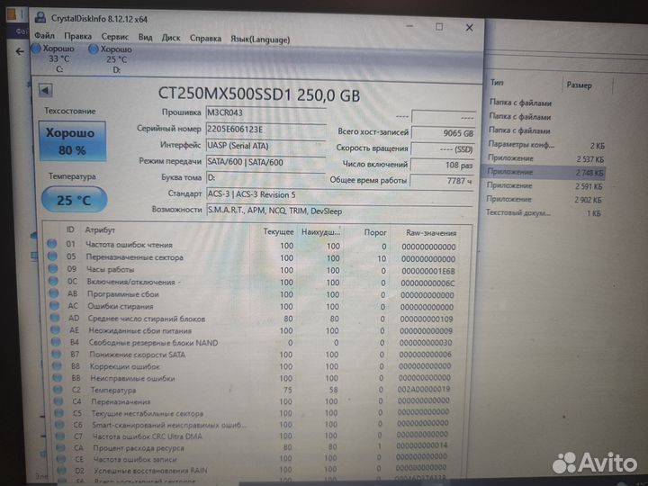Click the rotation speed value ---- (SSD)
Viewport: 648px width, 486px height.
(443, 149)
